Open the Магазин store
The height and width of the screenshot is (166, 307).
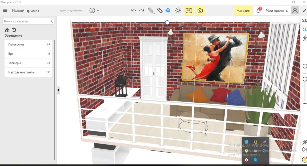click(243, 10)
